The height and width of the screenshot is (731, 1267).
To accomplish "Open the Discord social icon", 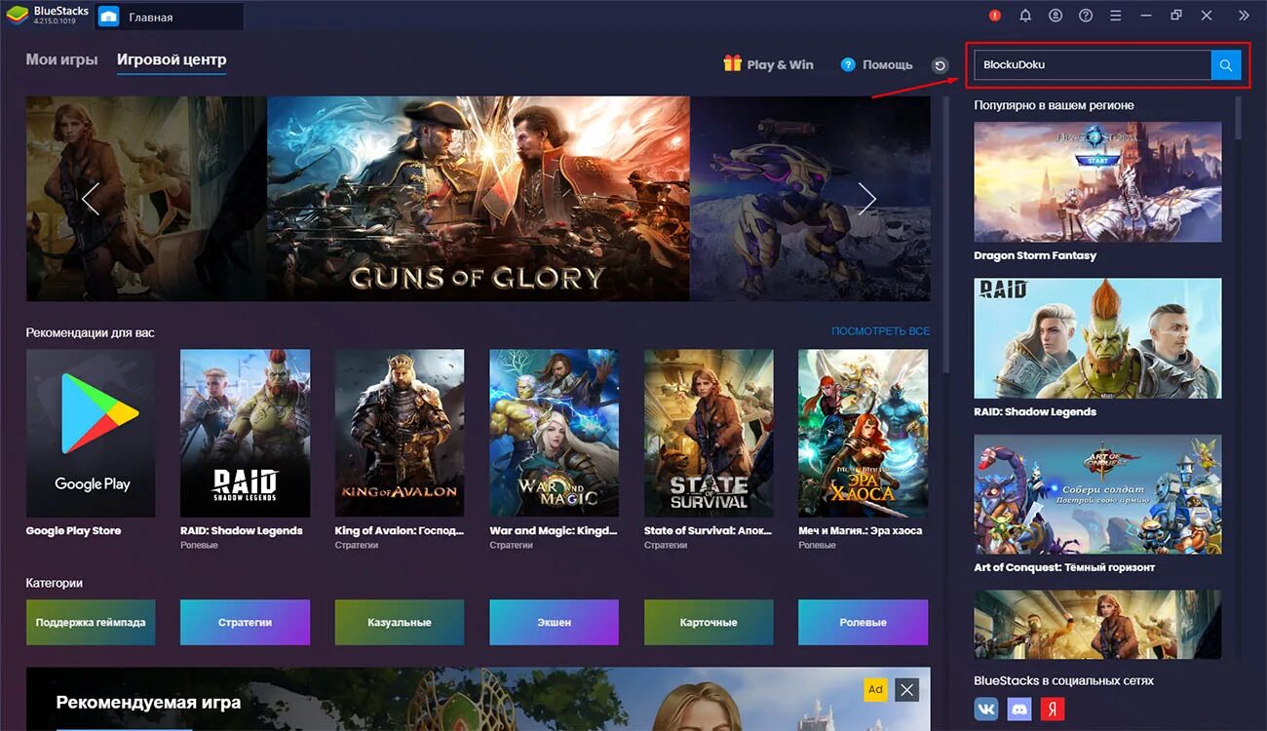I will pos(1019,709).
